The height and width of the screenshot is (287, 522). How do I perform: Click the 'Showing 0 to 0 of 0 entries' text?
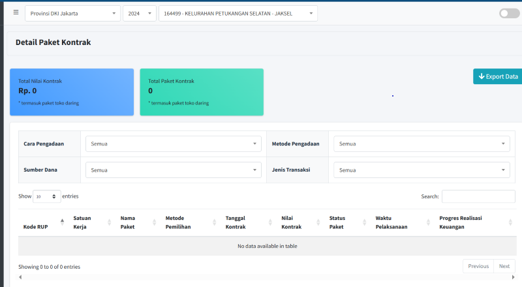tap(50, 267)
